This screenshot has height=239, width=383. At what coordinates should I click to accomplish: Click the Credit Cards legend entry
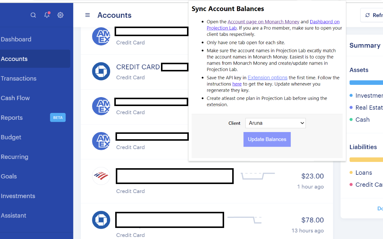tap(366, 185)
